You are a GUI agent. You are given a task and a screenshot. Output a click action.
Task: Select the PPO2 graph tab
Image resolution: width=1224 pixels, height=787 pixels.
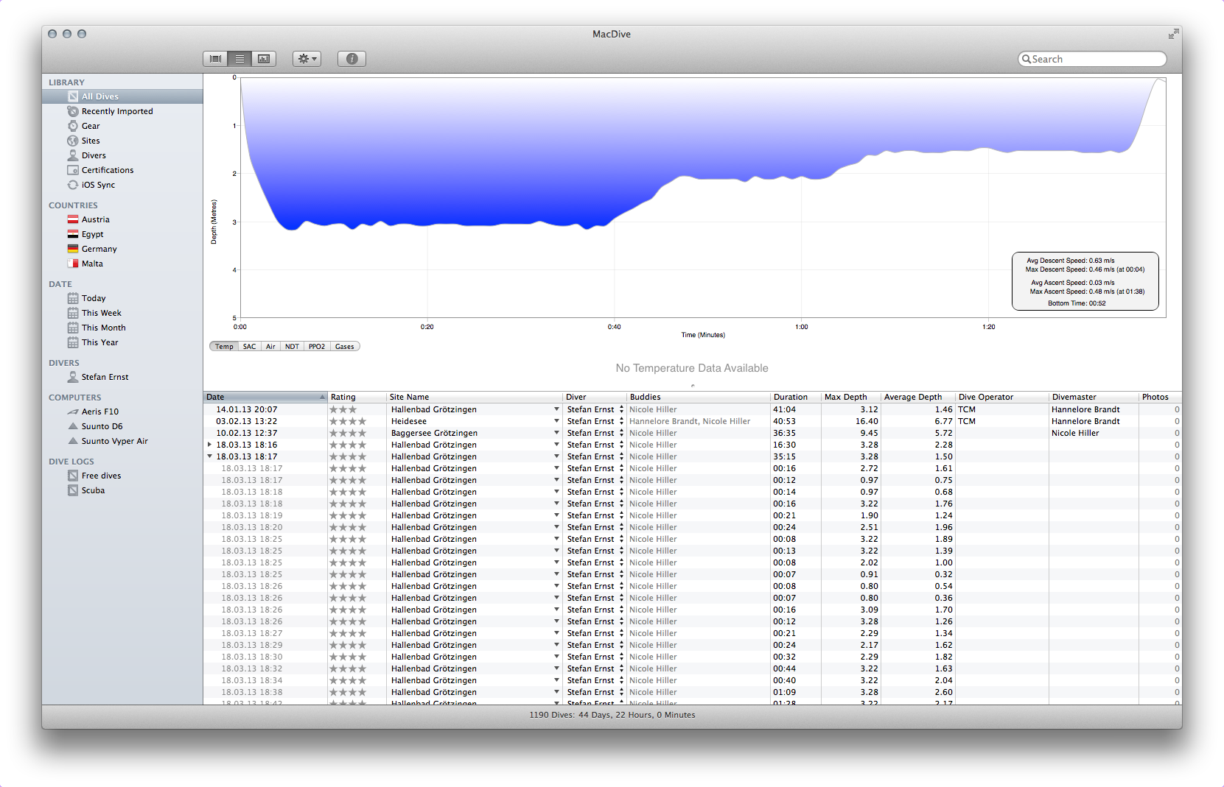317,347
